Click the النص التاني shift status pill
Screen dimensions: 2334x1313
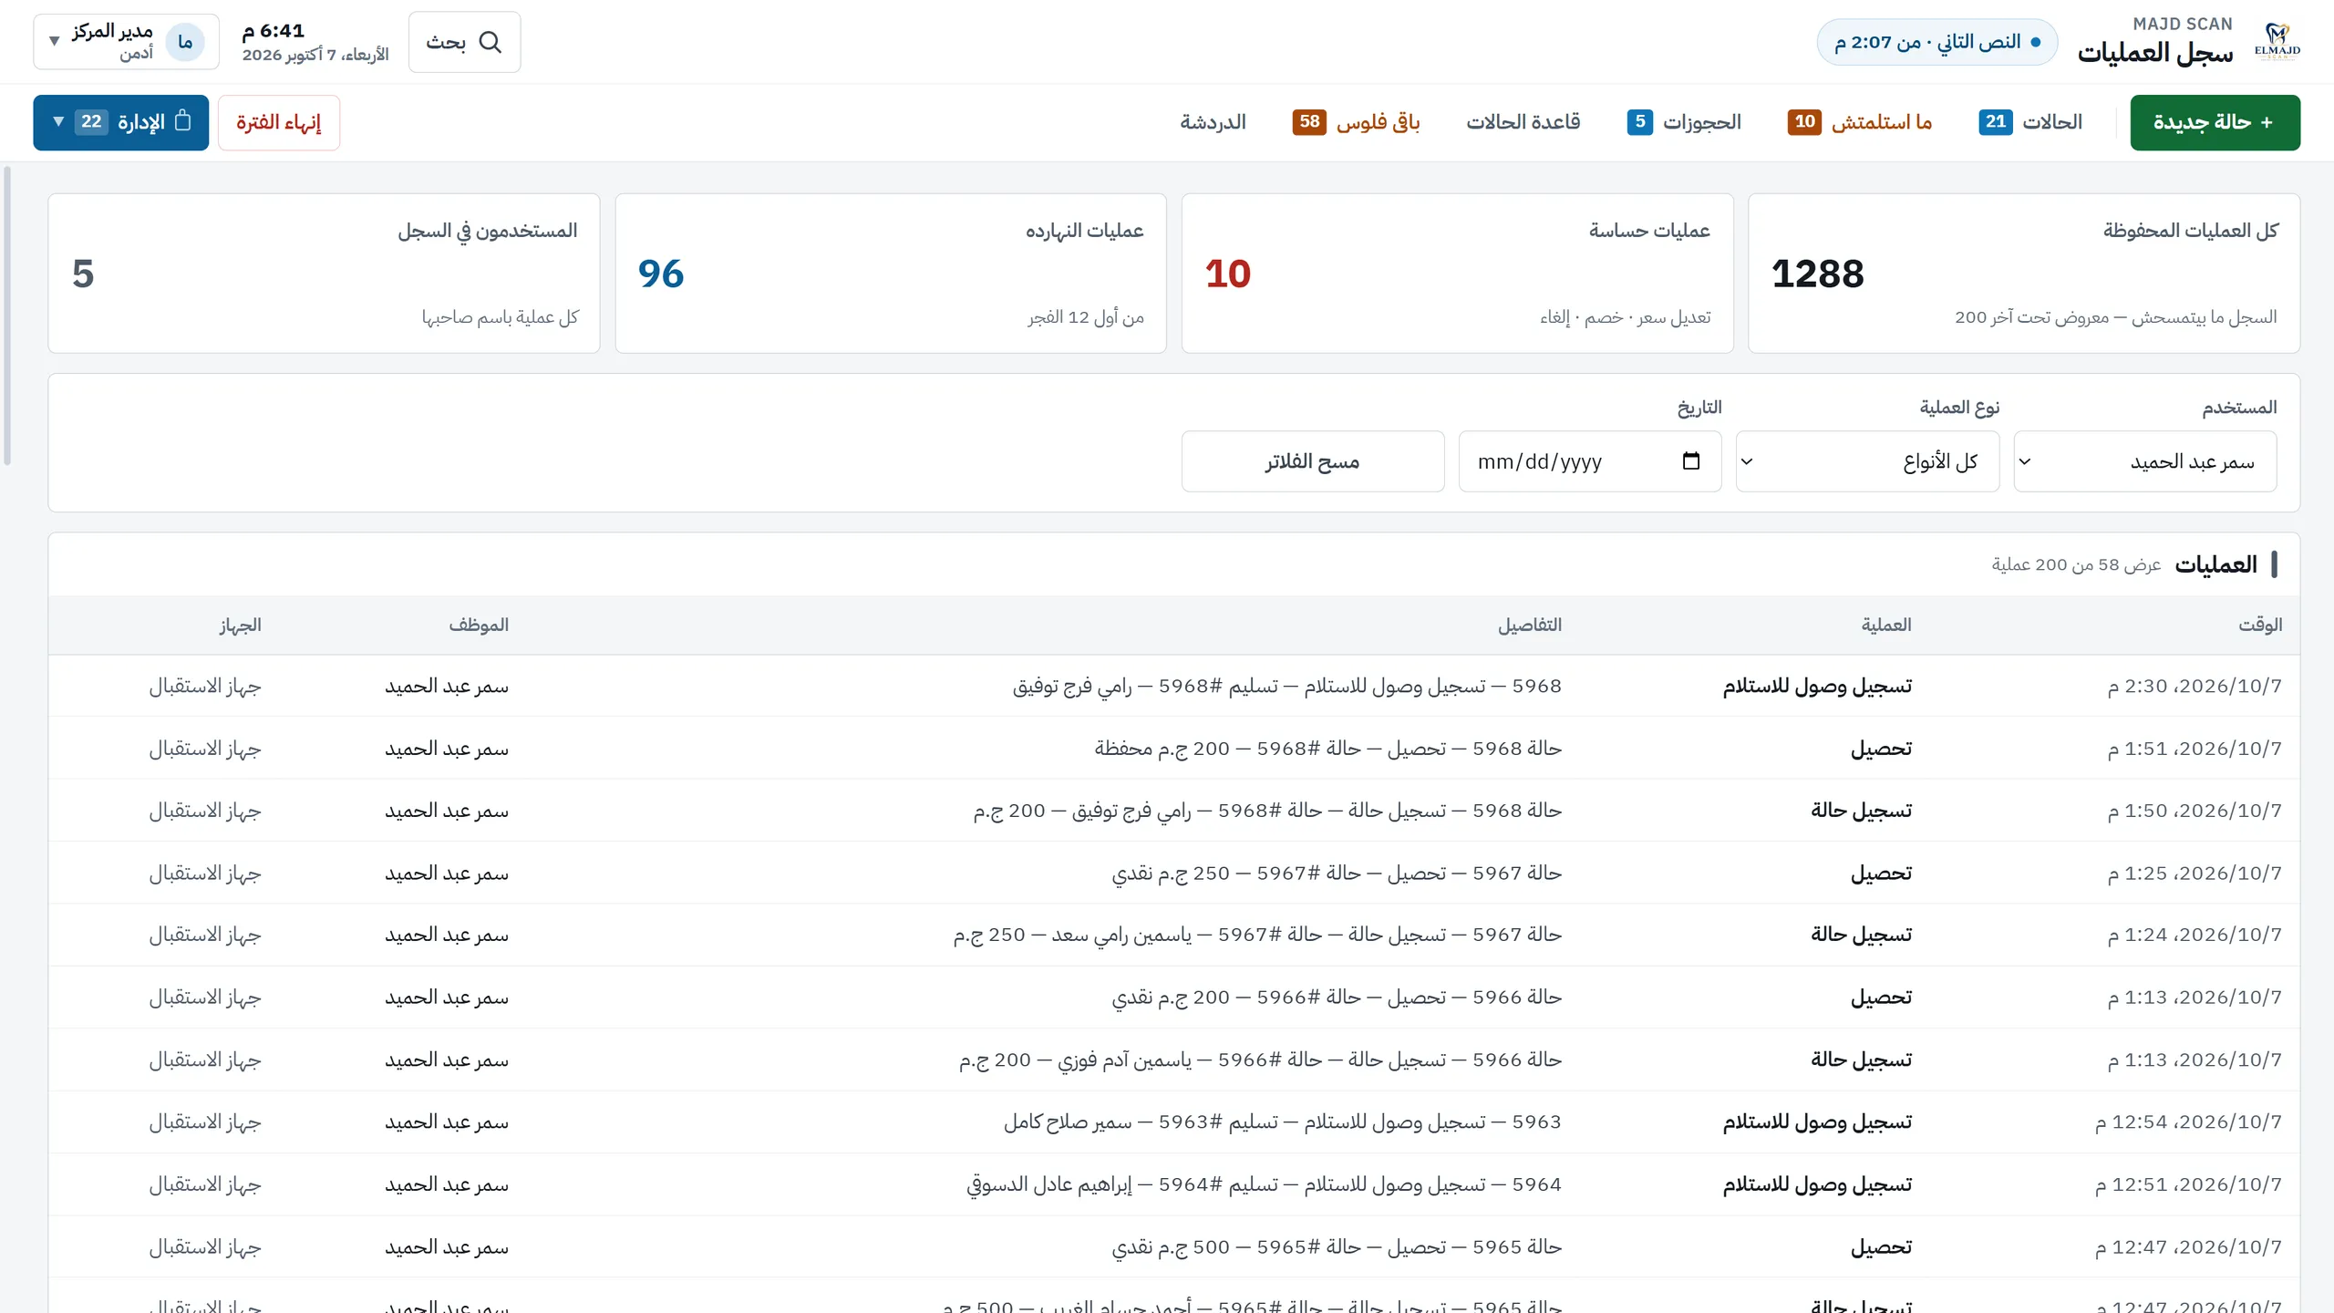click(x=1936, y=42)
